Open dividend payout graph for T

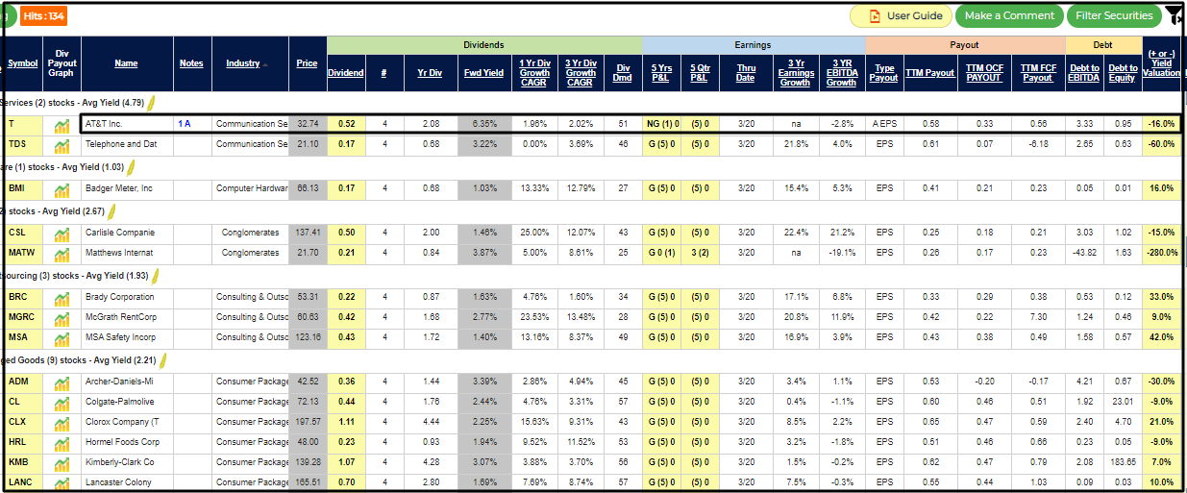coord(62,125)
